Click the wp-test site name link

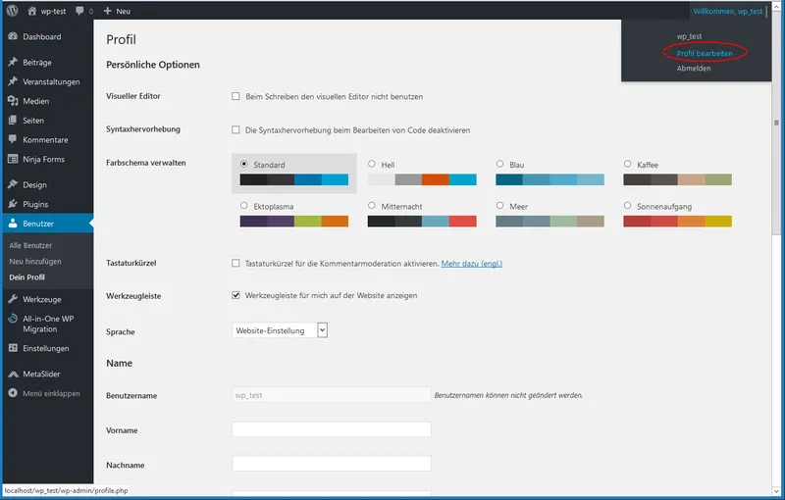point(53,11)
